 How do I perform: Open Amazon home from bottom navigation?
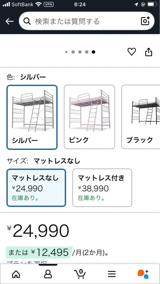[16, 274]
